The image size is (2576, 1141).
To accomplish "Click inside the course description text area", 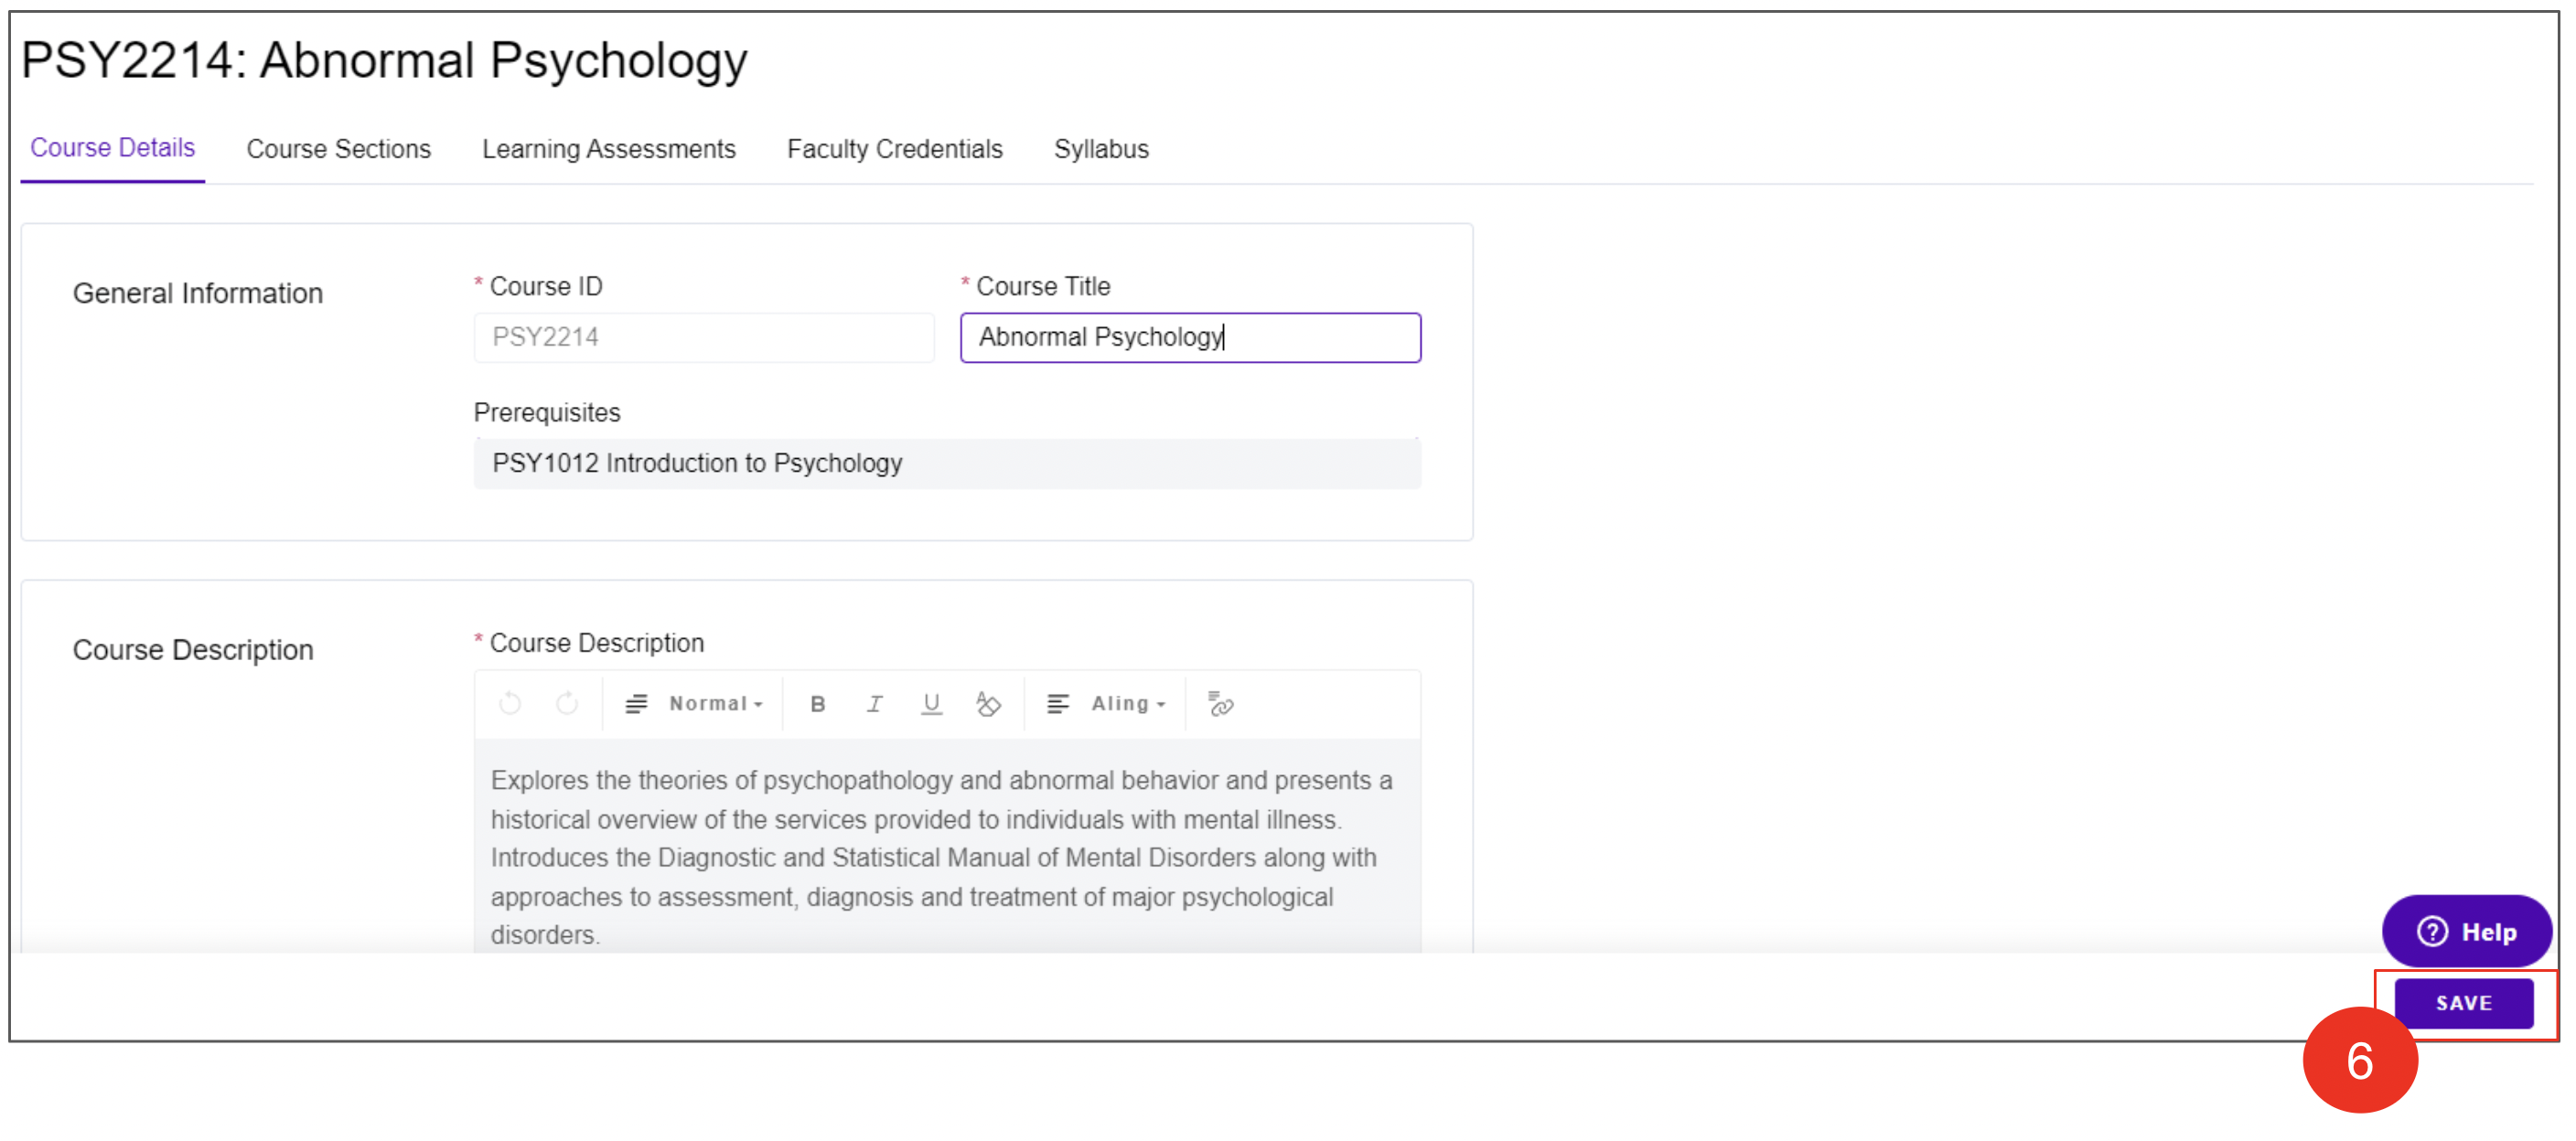I will [x=947, y=848].
